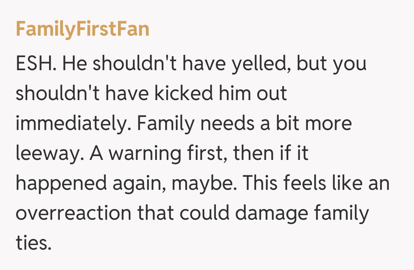414x270 pixels.
Task: Click the word "ESH" in the comment
Action: pyautogui.click(x=34, y=64)
